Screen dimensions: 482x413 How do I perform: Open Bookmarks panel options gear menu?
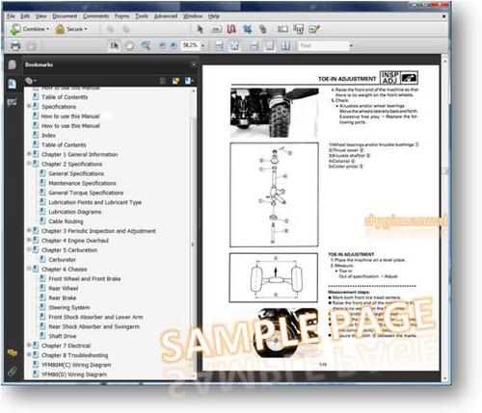pyautogui.click(x=30, y=81)
